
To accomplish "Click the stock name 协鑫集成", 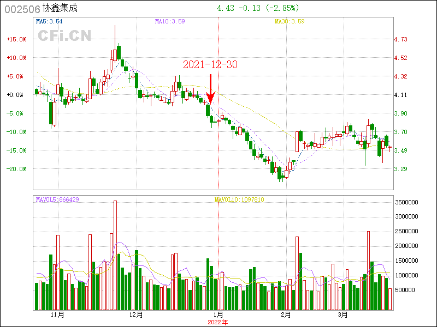I will (x=58, y=9).
